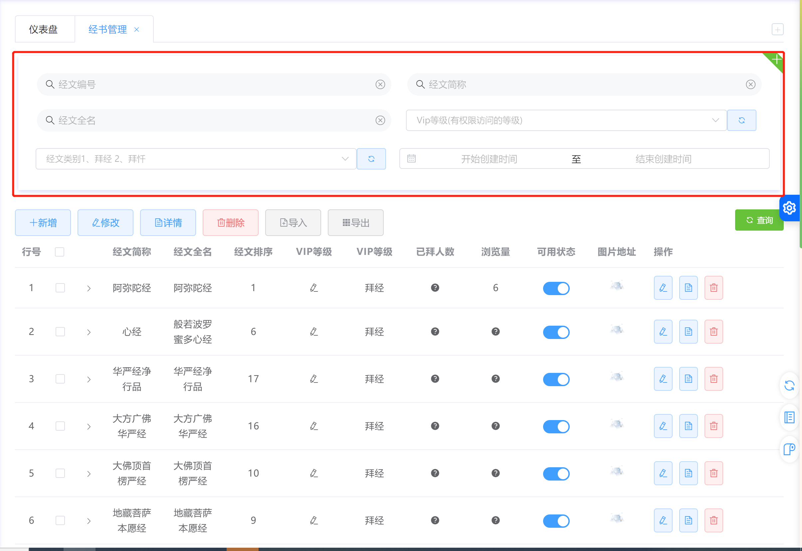Delete the 心经 row via trash icon
The image size is (802, 551).
(713, 331)
